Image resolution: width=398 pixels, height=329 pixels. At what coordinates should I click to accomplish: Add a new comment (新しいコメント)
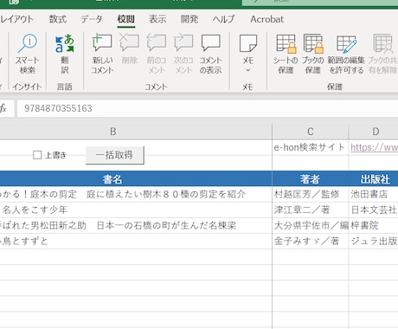(x=102, y=54)
